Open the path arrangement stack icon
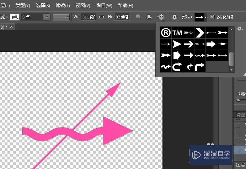 tap(160, 17)
